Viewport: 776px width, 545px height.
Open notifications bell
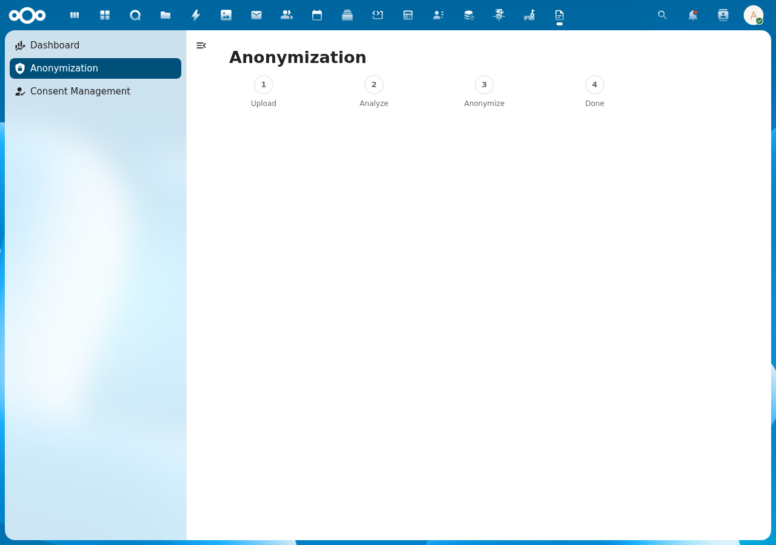point(693,15)
